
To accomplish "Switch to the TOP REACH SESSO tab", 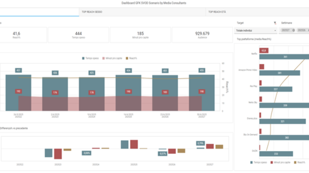I will click(x=92, y=12).
